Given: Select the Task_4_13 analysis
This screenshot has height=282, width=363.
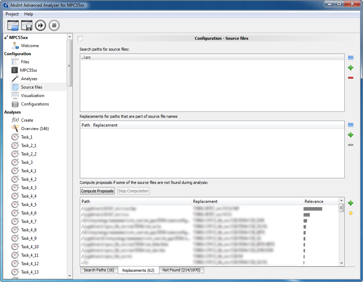Looking at the screenshot, I should 30,272.
